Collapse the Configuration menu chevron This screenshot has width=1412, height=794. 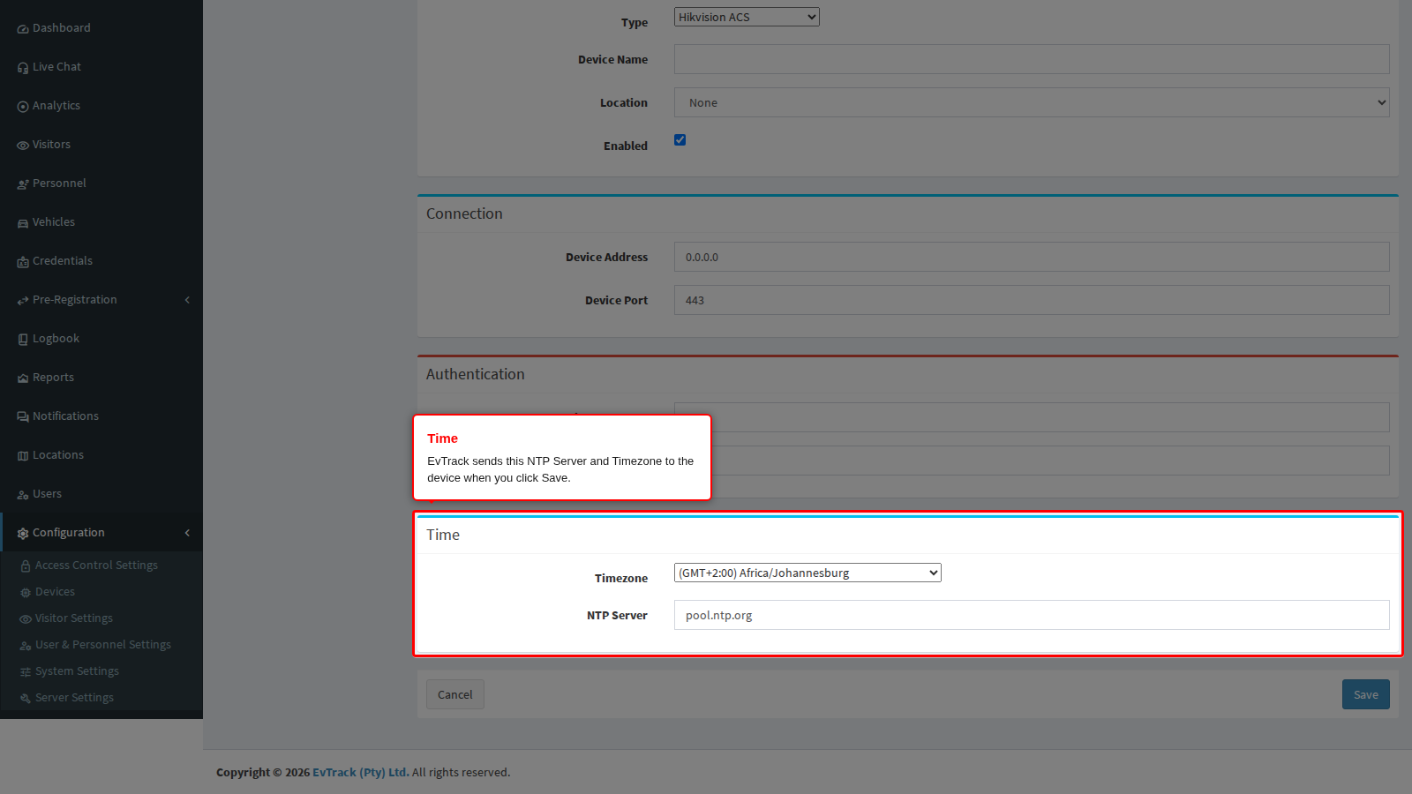click(187, 533)
